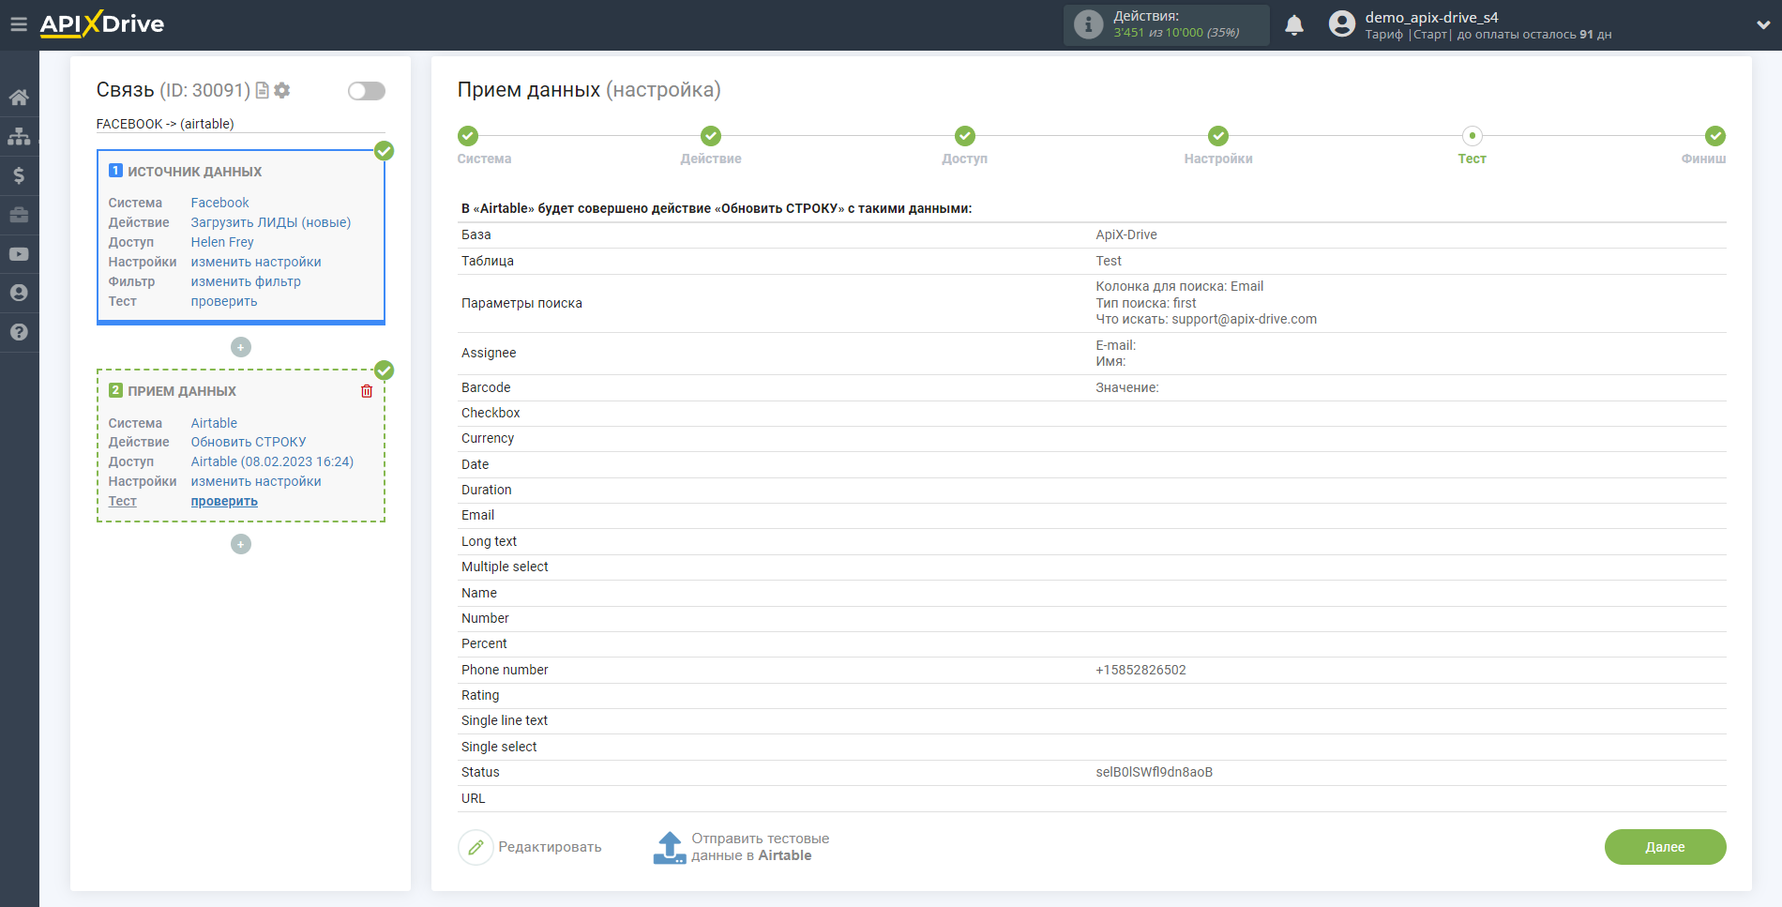
Task: Click the user avatar icon
Action: coord(1342,24)
